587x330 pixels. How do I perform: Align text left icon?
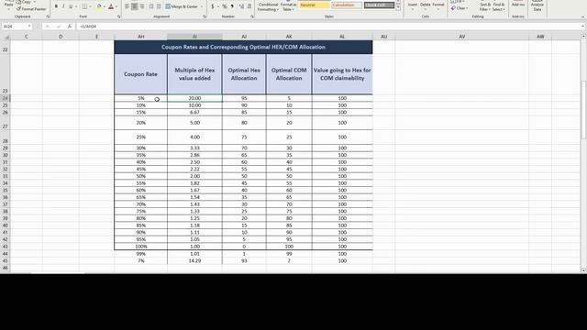(127, 6)
